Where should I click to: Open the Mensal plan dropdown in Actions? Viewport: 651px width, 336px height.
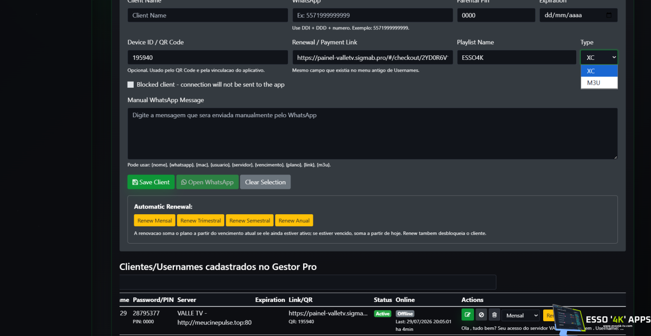coord(520,315)
